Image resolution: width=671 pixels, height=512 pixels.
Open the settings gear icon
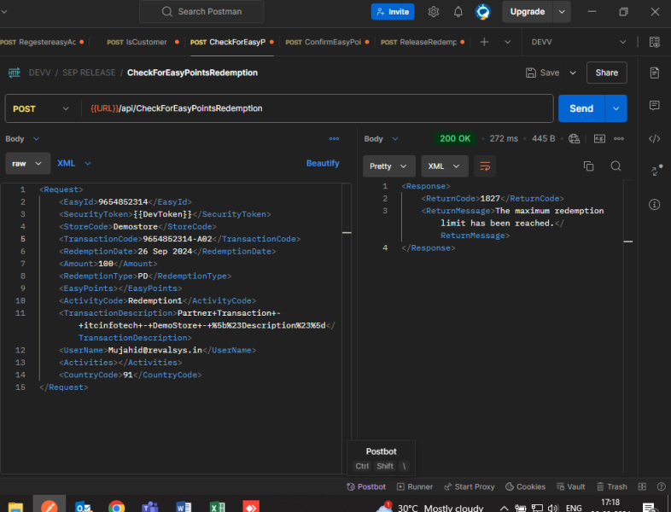click(434, 12)
